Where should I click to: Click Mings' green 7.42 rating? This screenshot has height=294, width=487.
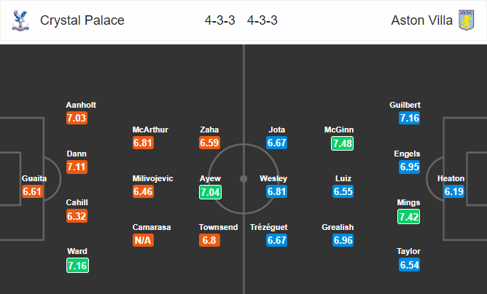pos(409,216)
